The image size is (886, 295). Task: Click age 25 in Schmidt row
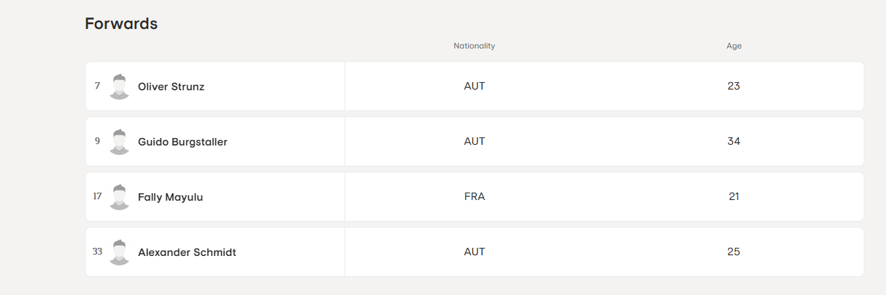point(734,252)
